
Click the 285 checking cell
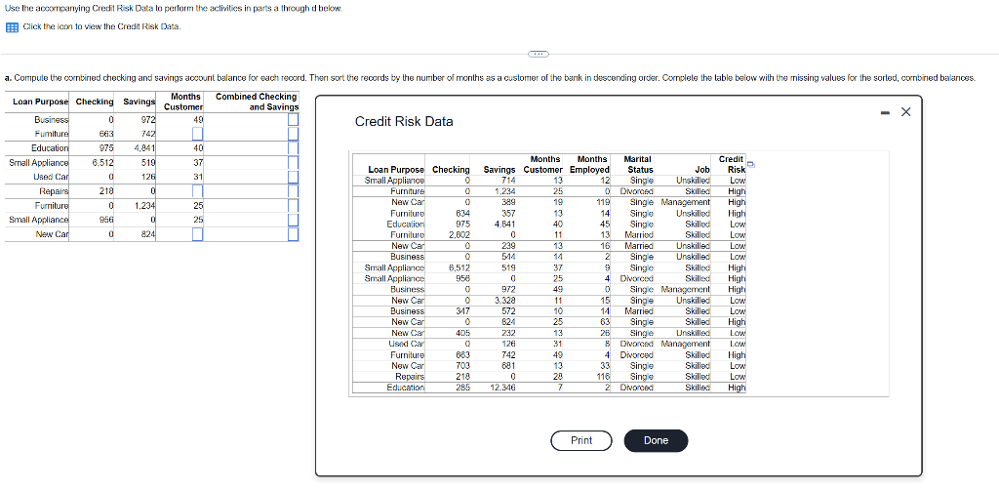463,388
